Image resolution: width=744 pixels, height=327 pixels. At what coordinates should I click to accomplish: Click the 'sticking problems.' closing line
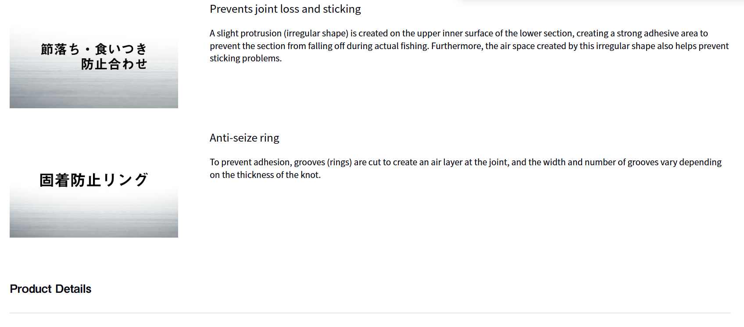click(246, 58)
